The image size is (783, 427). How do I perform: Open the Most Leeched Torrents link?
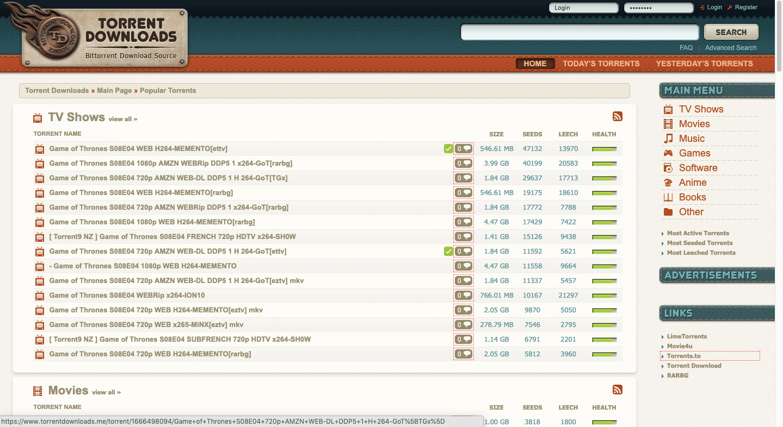coord(701,253)
